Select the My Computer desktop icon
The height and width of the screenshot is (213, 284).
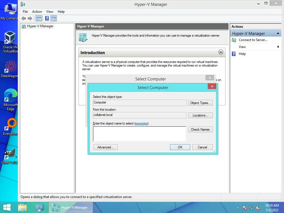[x=10, y=12]
